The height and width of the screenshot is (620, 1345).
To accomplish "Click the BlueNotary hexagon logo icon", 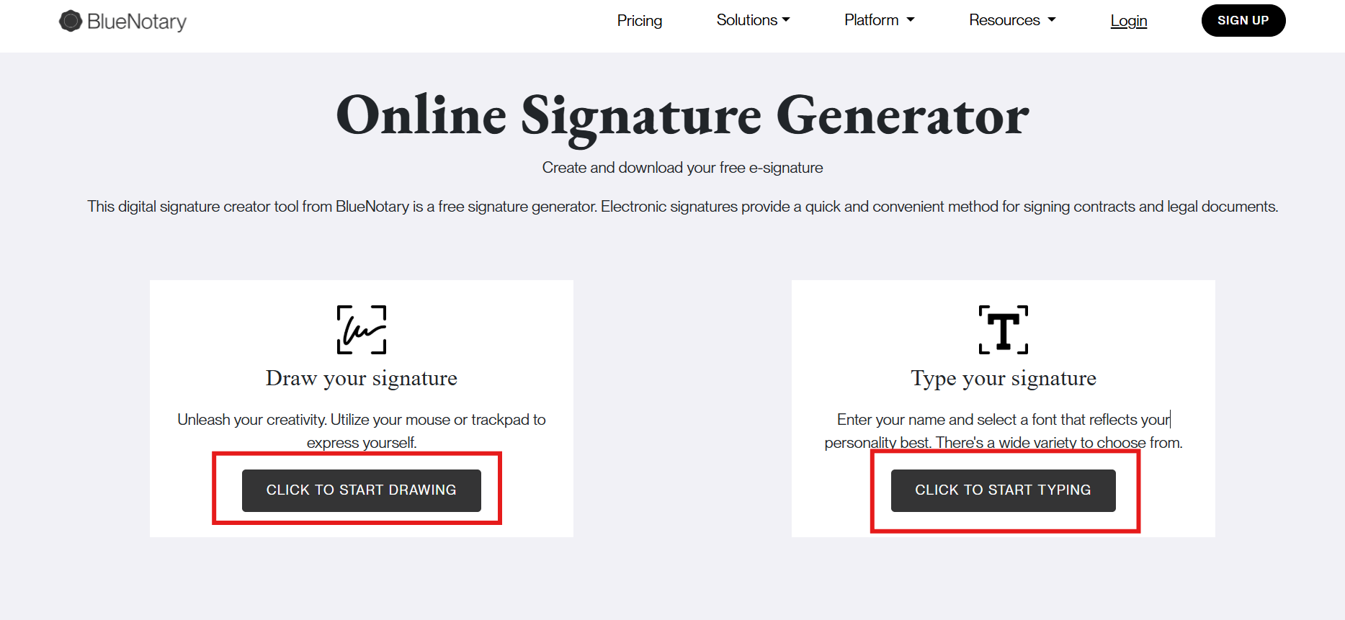I will tap(70, 21).
